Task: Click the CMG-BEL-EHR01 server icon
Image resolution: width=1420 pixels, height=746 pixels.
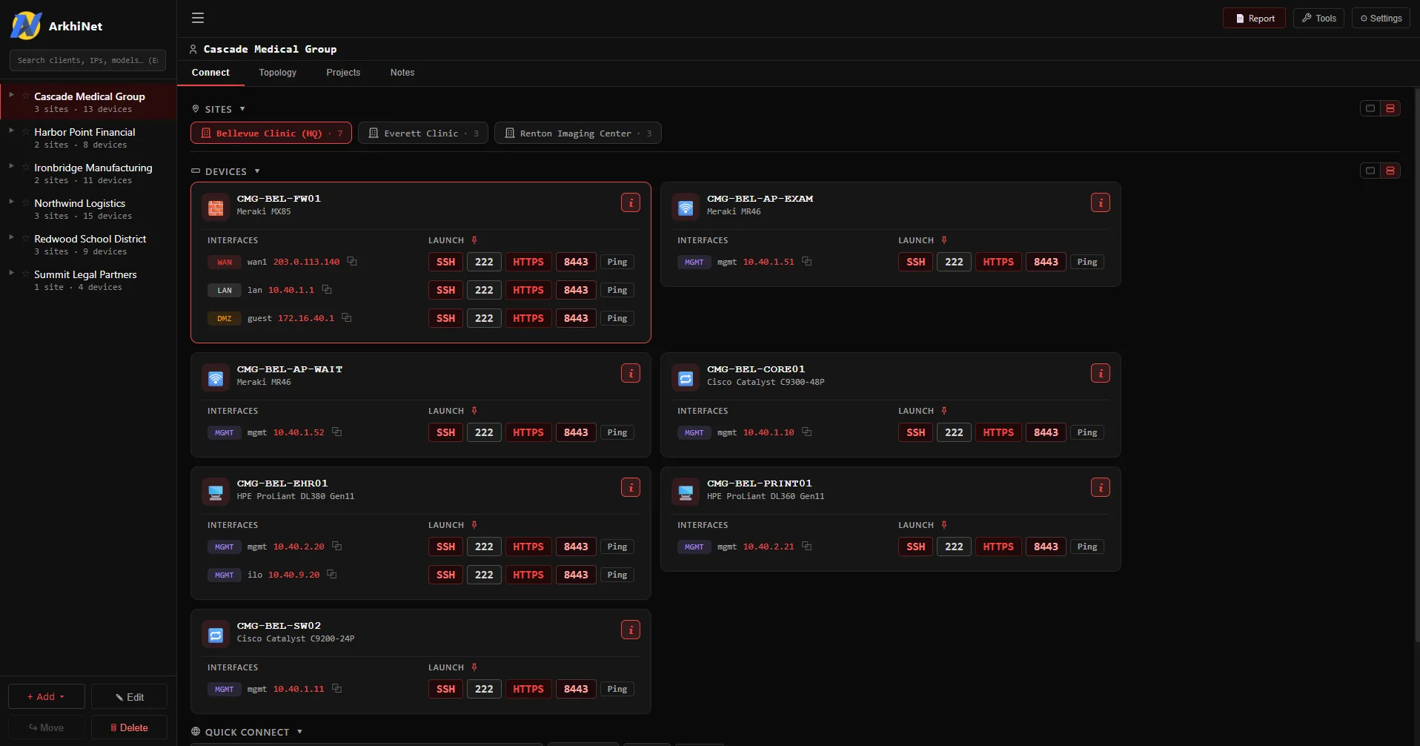Action: [x=216, y=492]
